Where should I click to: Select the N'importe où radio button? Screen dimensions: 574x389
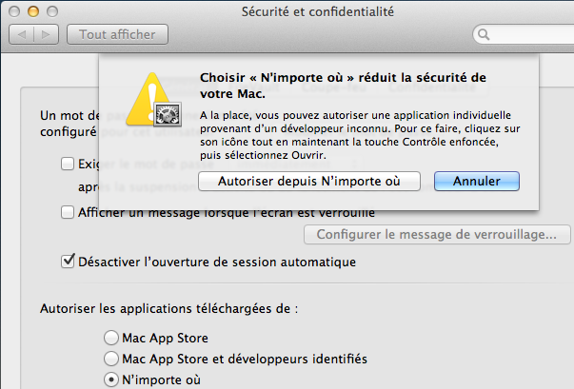pos(111,379)
